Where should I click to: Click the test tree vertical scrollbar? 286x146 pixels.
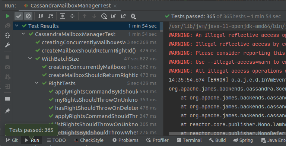click(x=161, y=27)
